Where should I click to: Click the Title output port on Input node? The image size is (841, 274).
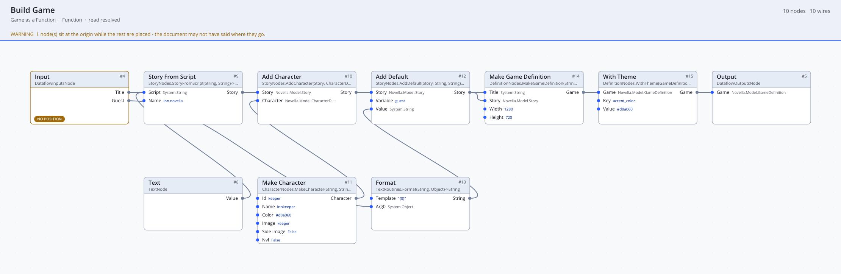coord(129,92)
